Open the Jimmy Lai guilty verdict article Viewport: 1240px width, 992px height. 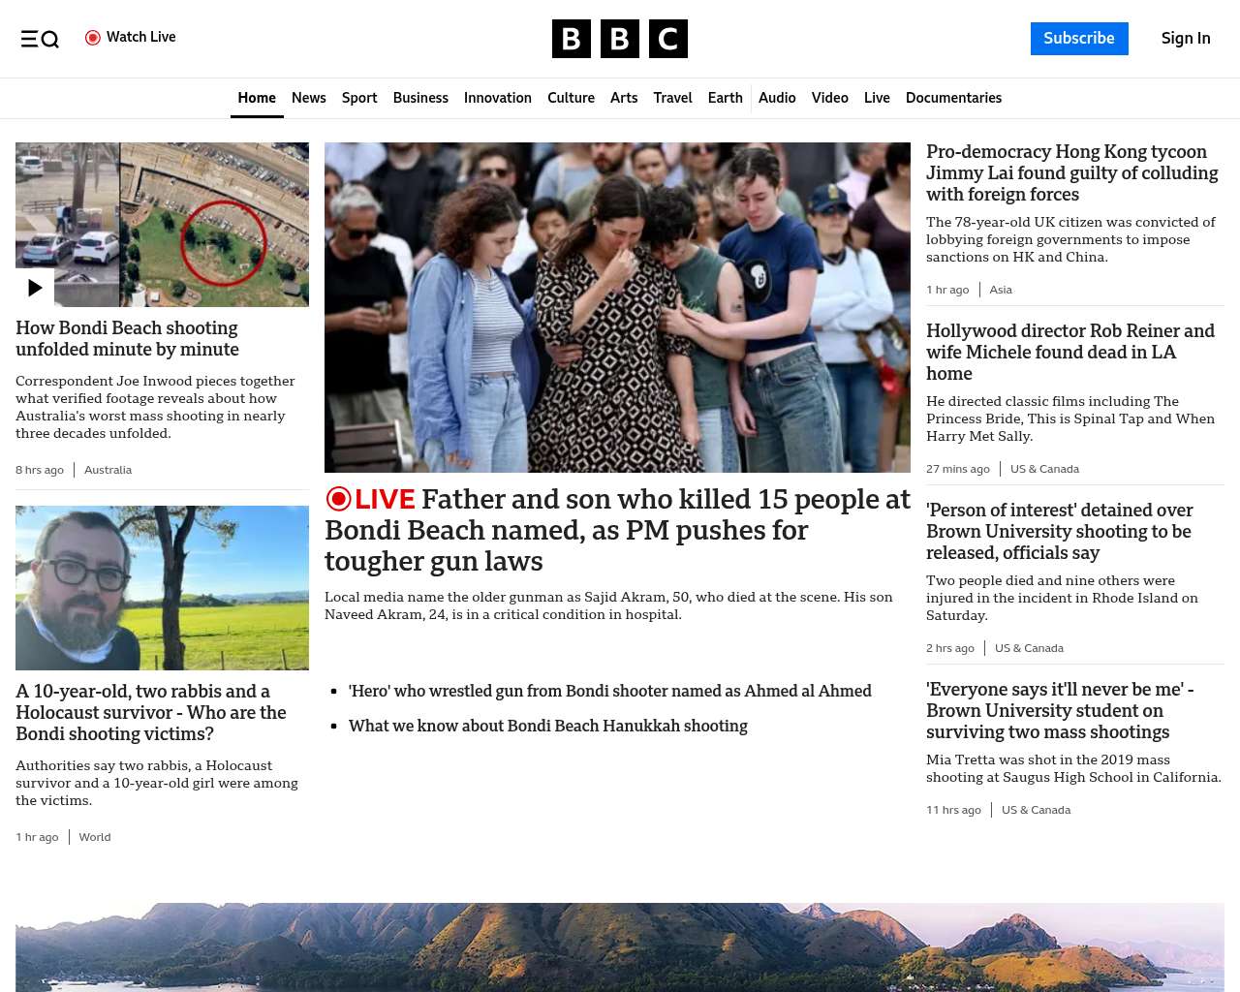coord(1071,173)
